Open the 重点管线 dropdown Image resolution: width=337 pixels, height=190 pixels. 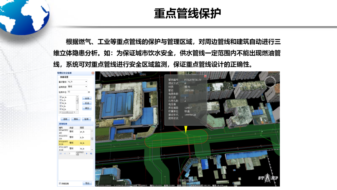tap(86, 82)
